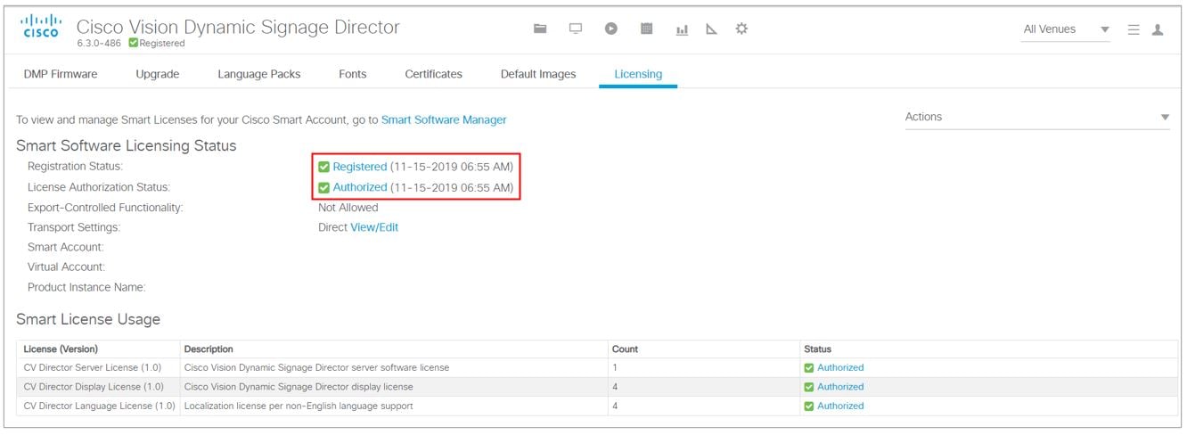Open the Actions dropdown

[1037, 117]
